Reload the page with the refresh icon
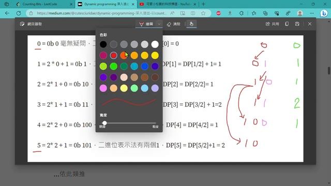The height and width of the screenshot is (186, 331). (19, 13)
